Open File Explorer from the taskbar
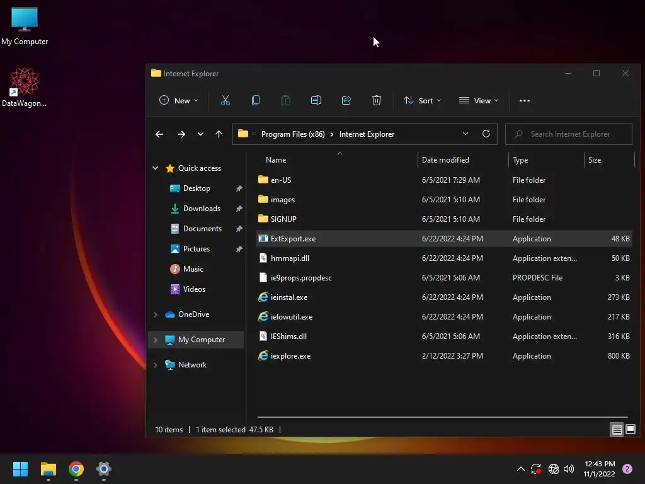 (48, 469)
